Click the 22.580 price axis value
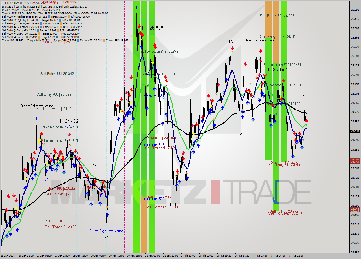 (355, 252)
